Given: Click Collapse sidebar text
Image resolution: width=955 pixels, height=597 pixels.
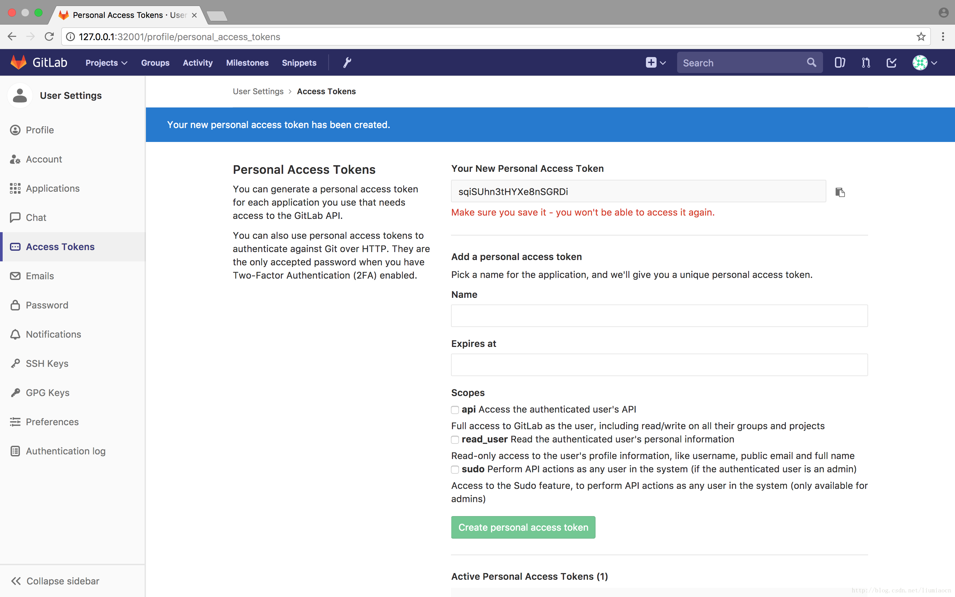Looking at the screenshot, I should point(63,581).
